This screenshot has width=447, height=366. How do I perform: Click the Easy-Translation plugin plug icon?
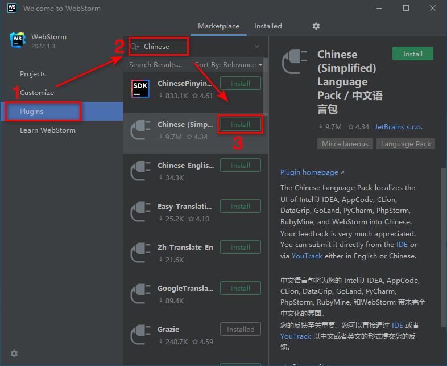pyautogui.click(x=140, y=212)
